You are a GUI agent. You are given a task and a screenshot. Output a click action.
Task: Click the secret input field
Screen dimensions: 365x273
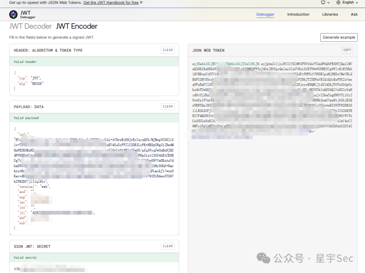[x=94, y=268]
